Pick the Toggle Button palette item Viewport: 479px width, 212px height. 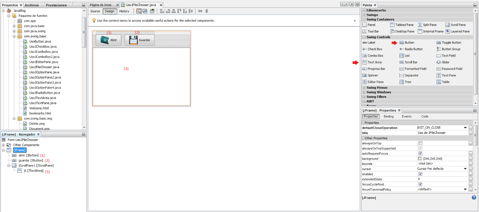tap(449, 43)
